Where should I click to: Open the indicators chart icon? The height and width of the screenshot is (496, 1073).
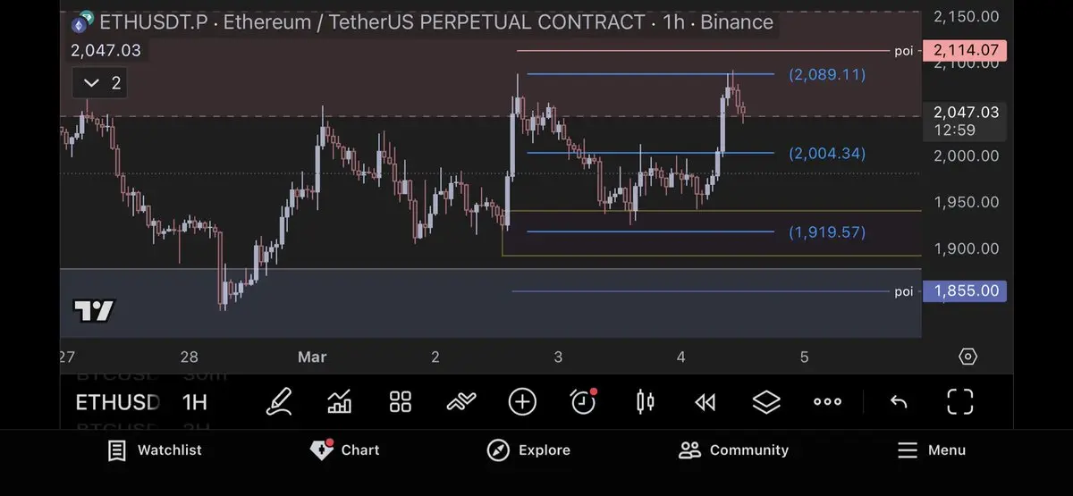[340, 402]
